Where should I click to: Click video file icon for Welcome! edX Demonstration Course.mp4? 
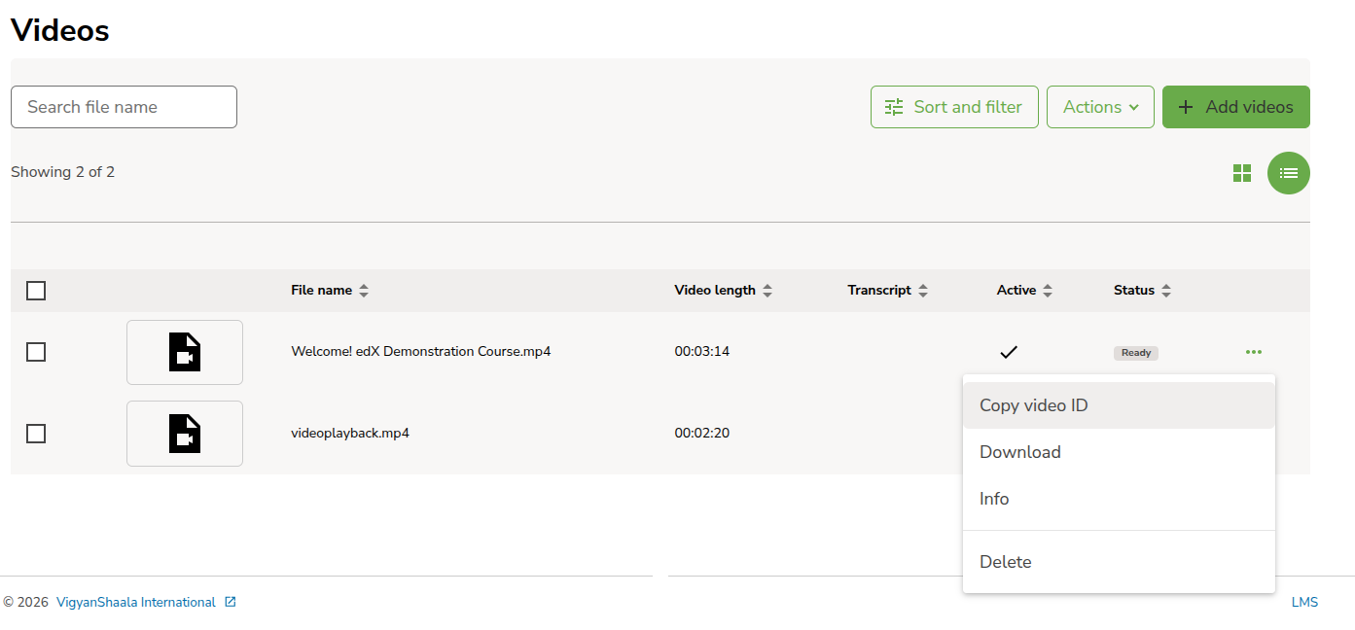click(185, 352)
